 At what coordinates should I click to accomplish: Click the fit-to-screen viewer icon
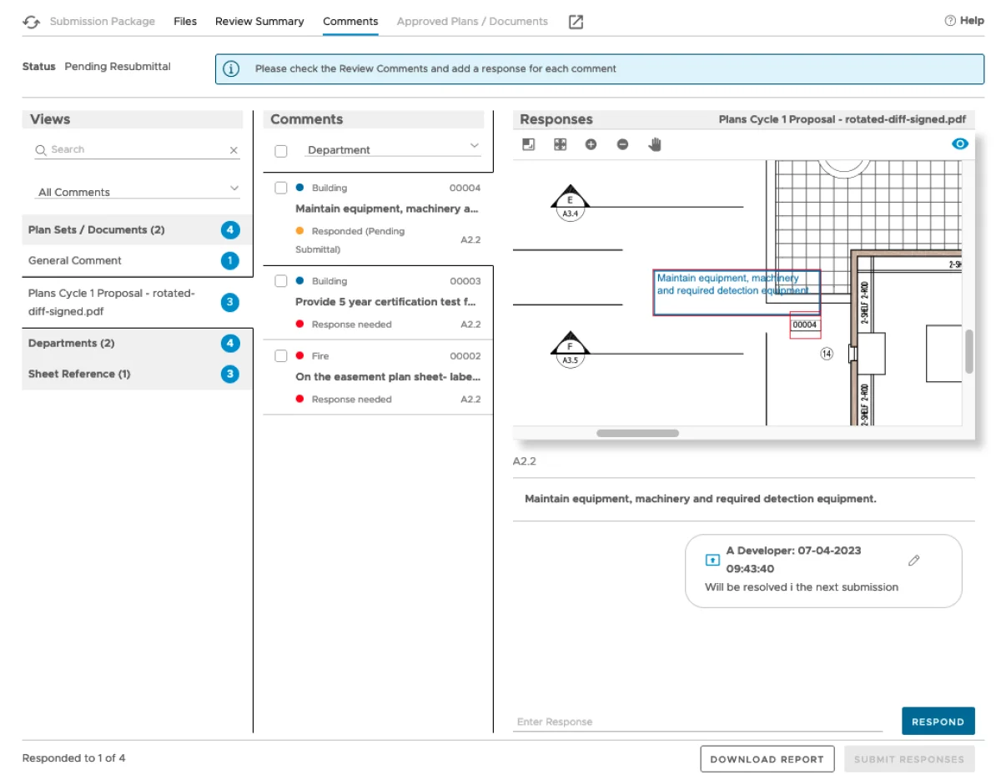560,144
